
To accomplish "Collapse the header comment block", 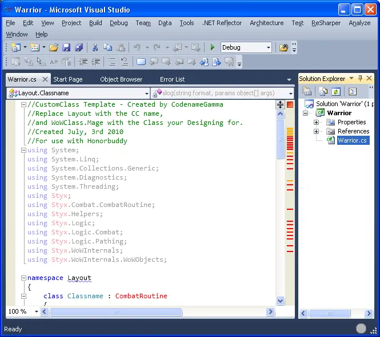I will click(x=23, y=105).
